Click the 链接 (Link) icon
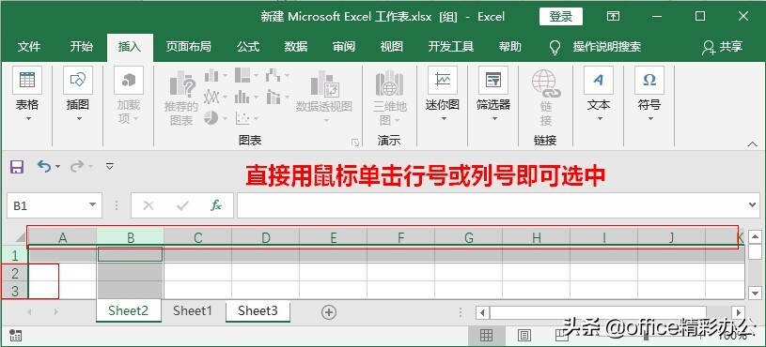The width and height of the screenshot is (766, 347). (546, 83)
